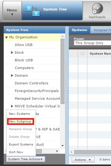Select the Block USB group
This screenshot has width=111, height=166.
pos(24,60)
